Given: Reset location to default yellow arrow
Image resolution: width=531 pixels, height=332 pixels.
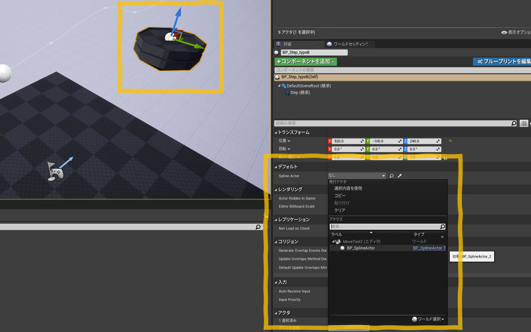Looking at the screenshot, I should [450, 141].
